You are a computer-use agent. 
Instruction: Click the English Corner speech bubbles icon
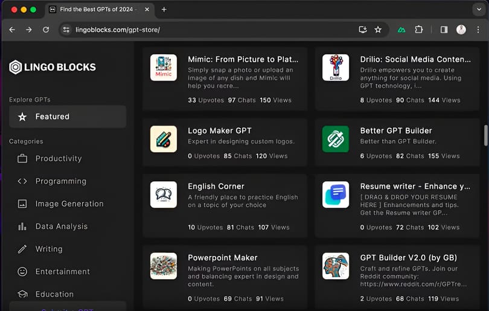click(164, 194)
